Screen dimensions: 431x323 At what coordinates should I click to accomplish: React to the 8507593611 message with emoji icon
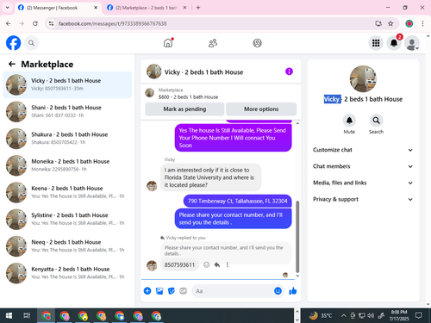point(206,264)
